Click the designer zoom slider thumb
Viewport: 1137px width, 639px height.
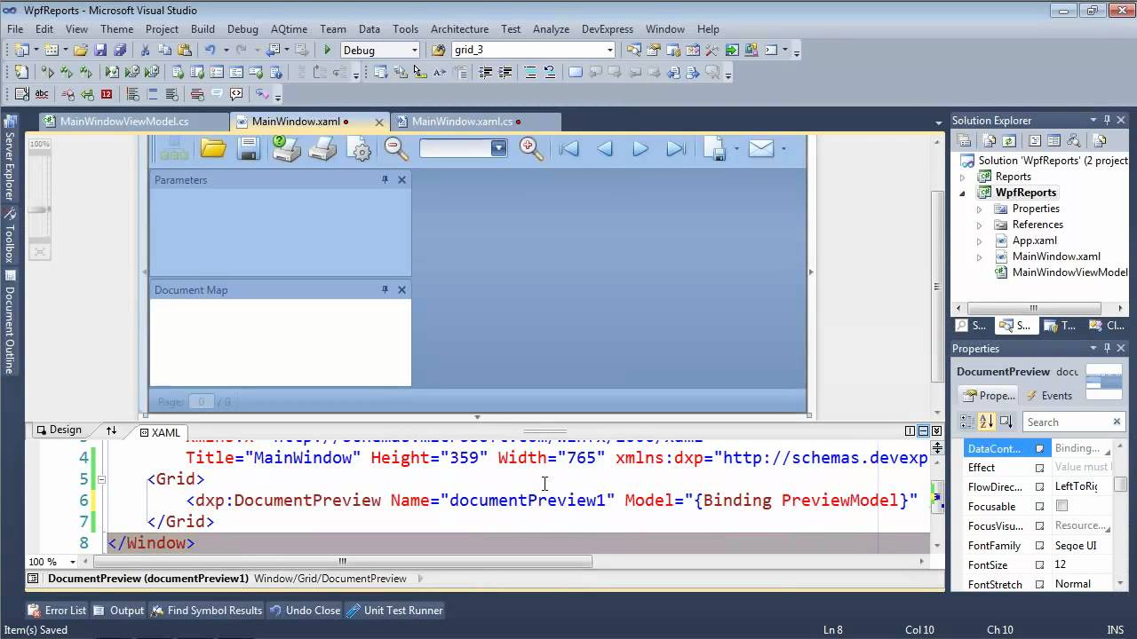(39, 209)
